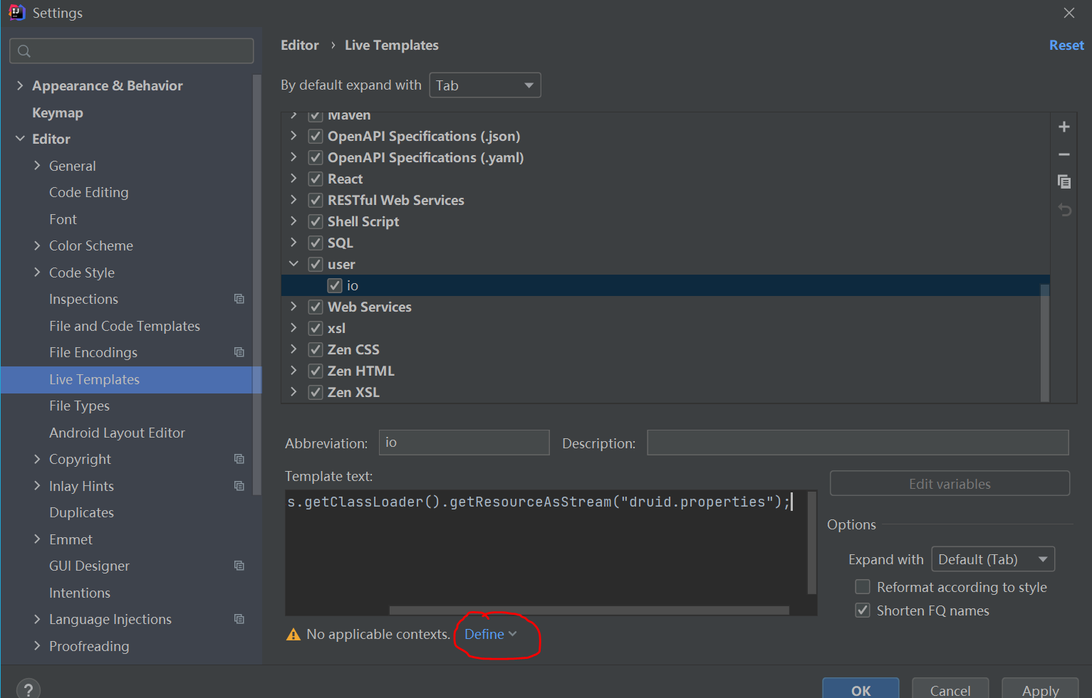Image resolution: width=1092 pixels, height=698 pixels.
Task: Open the Expand with Default (Tab) dropdown
Action: [993, 559]
